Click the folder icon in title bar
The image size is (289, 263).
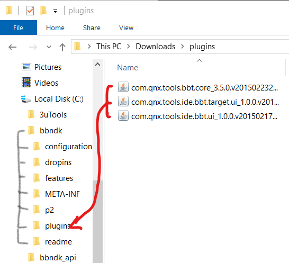(x=9, y=10)
